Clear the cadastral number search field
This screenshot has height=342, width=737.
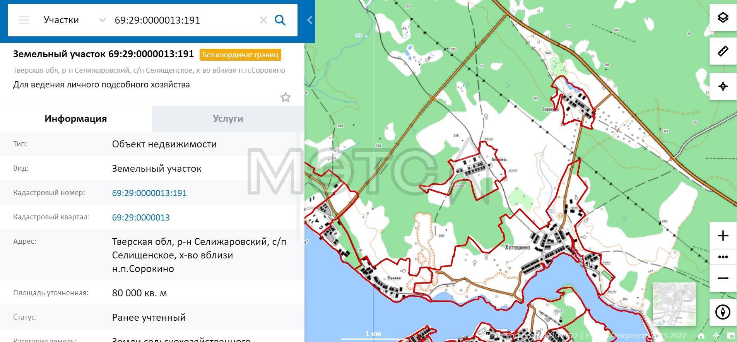point(263,20)
